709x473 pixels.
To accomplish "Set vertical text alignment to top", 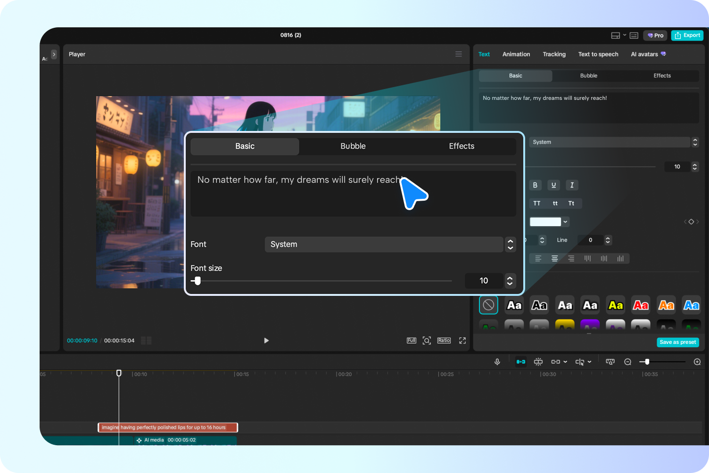I will tap(587, 259).
